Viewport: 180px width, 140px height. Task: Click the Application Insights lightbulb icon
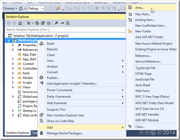[x=41, y=83]
